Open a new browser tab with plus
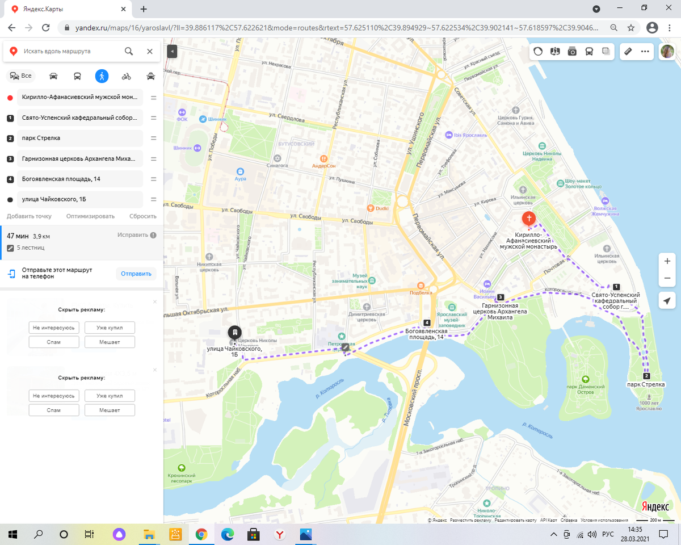 click(x=144, y=9)
